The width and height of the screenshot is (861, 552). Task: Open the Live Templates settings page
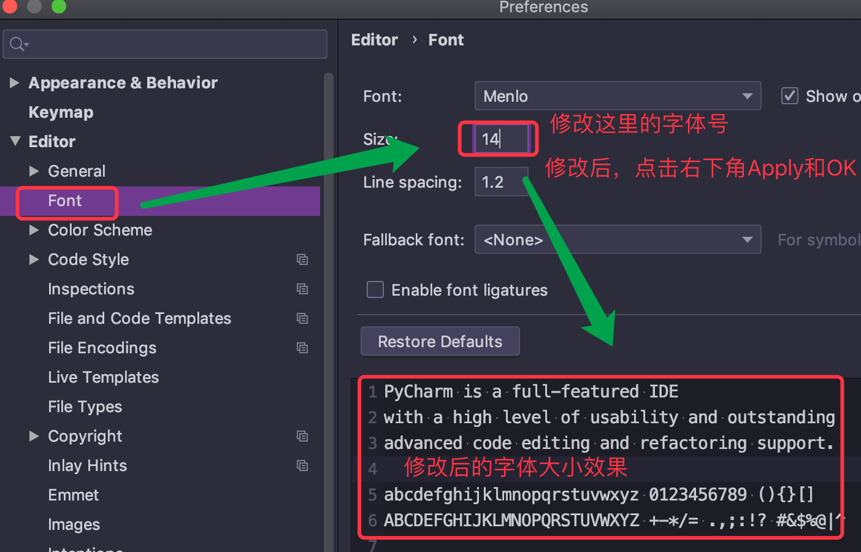coord(103,377)
